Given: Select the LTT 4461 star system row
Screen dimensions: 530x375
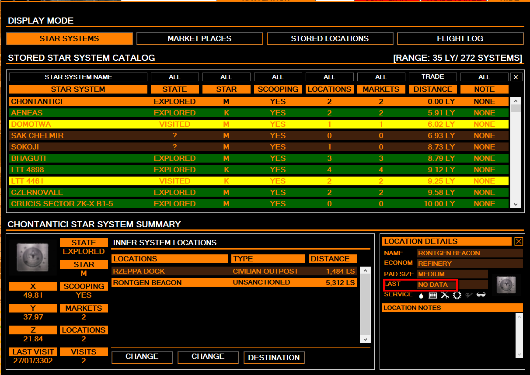Looking at the screenshot, I should click(259, 181).
